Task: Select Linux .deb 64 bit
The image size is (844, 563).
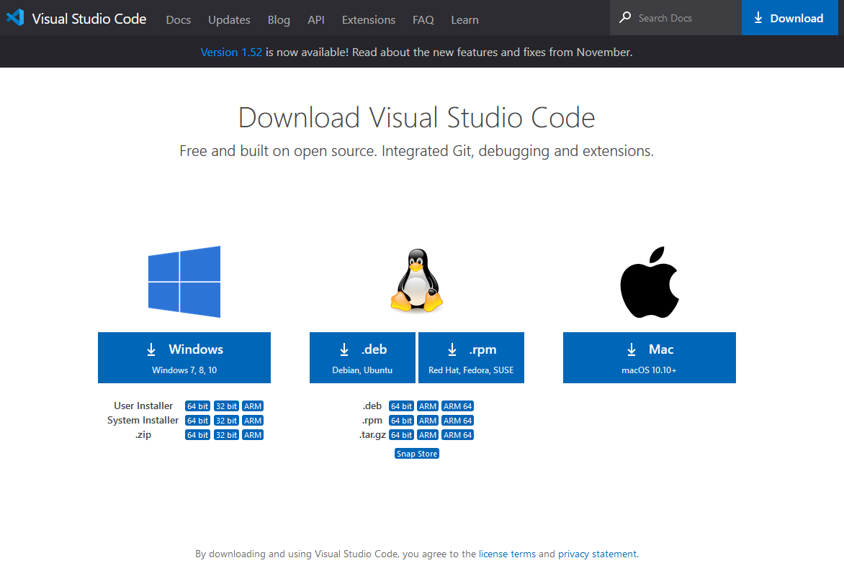Action: [402, 406]
